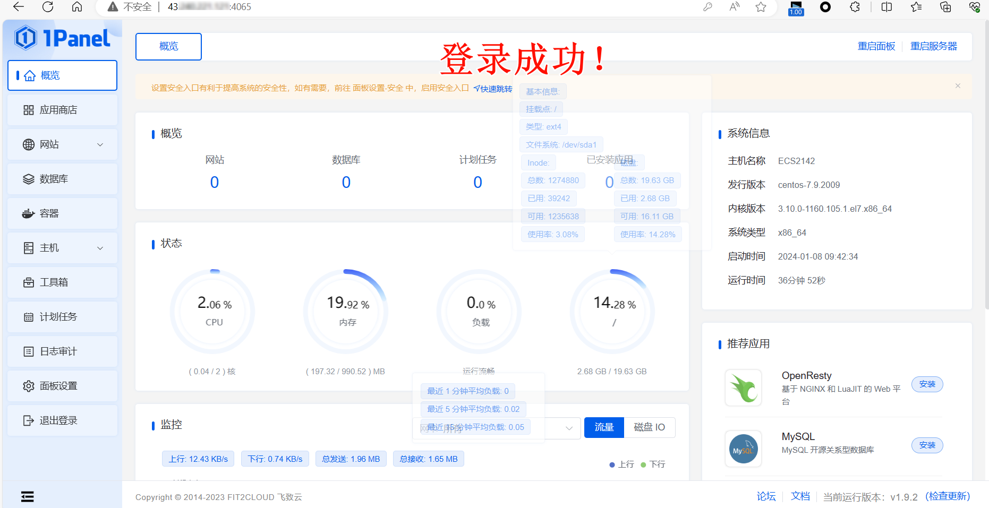Open the 文档 footer link
Image resolution: width=989 pixels, height=508 pixels.
pyautogui.click(x=800, y=496)
